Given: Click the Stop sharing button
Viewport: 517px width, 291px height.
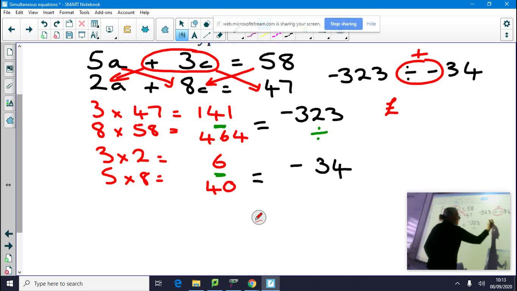Looking at the screenshot, I should click(x=343, y=23).
